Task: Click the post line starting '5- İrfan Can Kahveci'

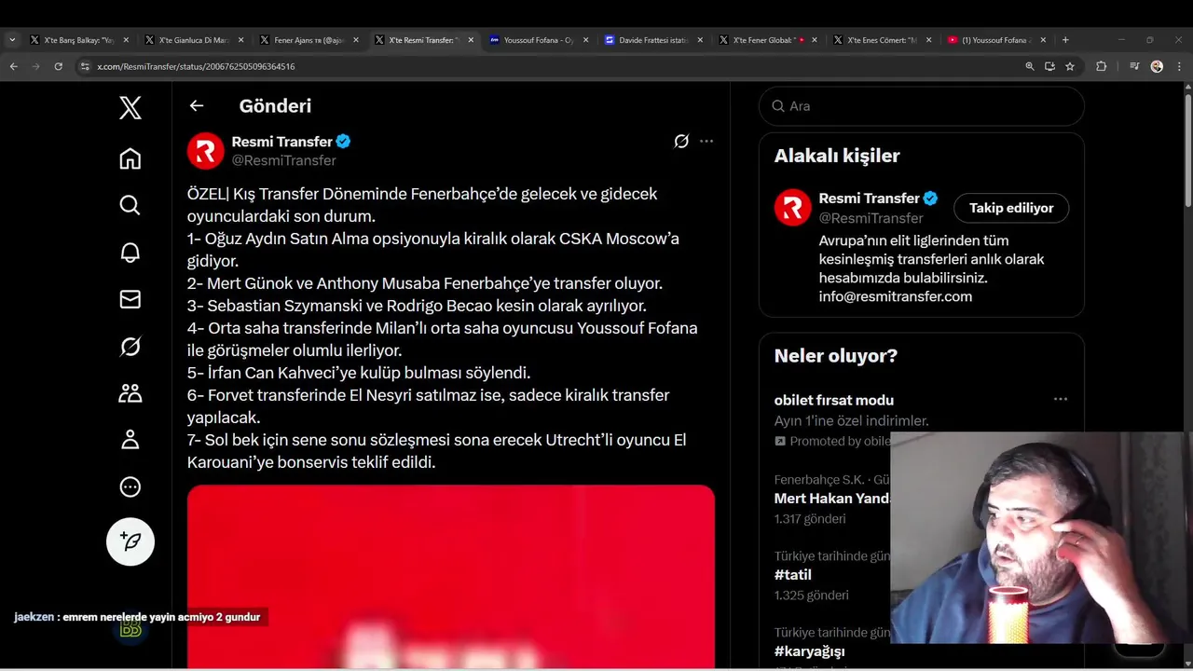Action: pyautogui.click(x=359, y=373)
